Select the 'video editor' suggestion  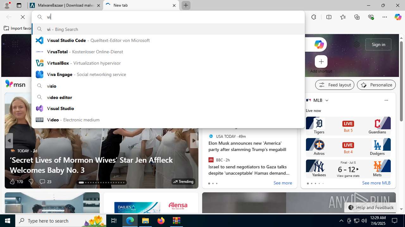click(168, 97)
